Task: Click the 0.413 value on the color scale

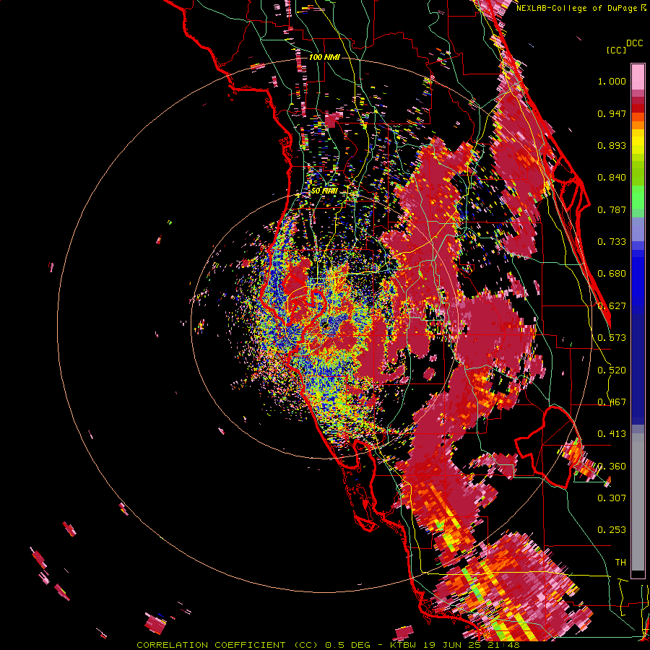Action: pyautogui.click(x=612, y=434)
